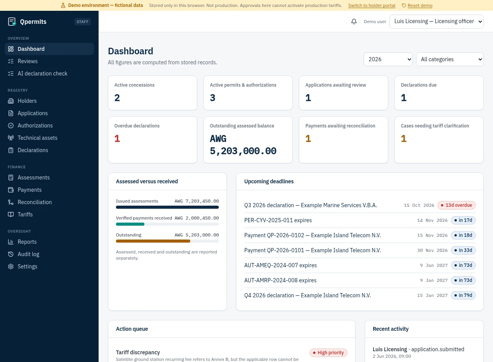The image size is (493, 362).
Task: Click the Payments wallet icon
Action: [x=11, y=190]
